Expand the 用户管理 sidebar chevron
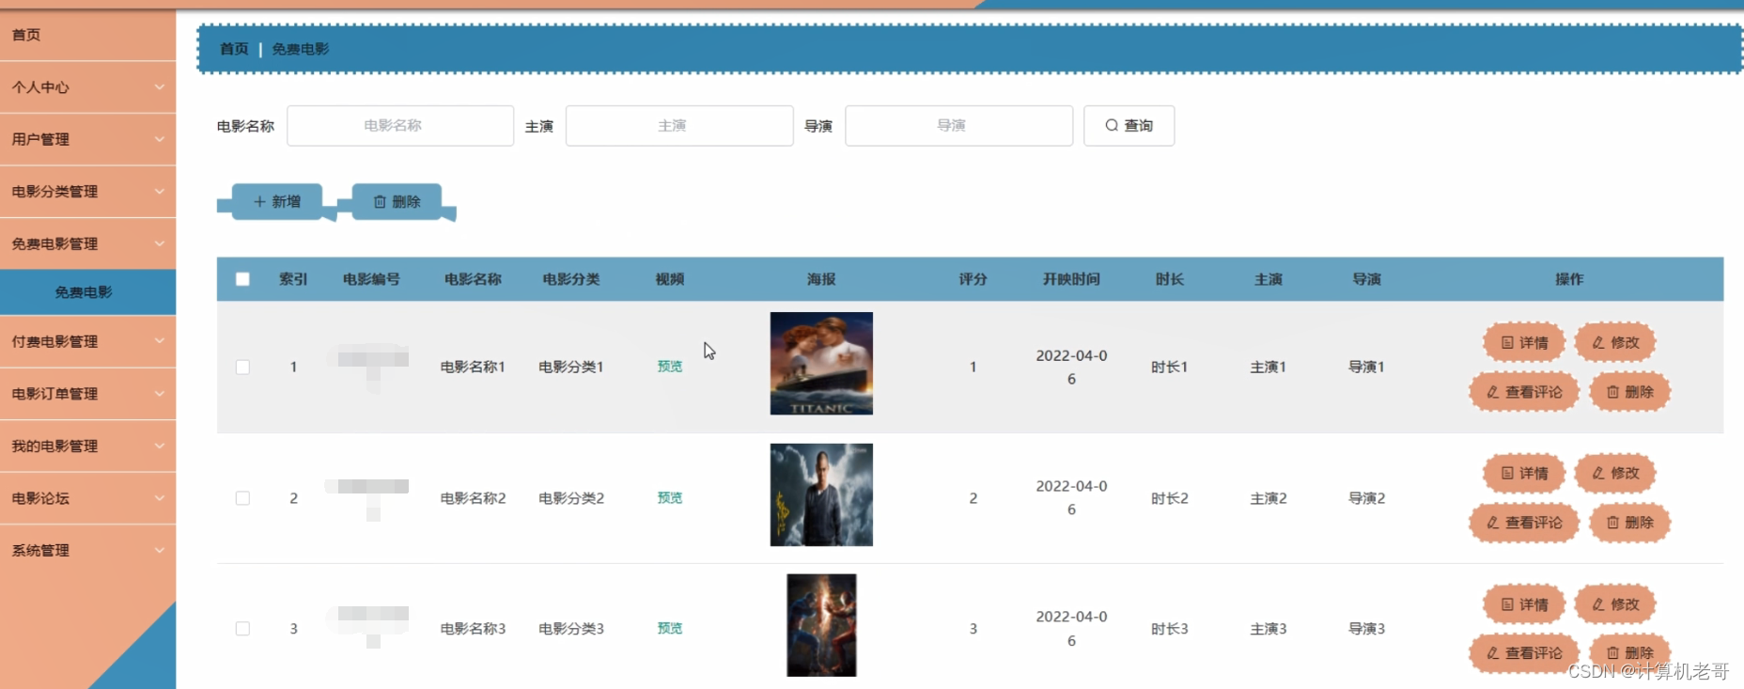The height and width of the screenshot is (689, 1744). click(159, 139)
